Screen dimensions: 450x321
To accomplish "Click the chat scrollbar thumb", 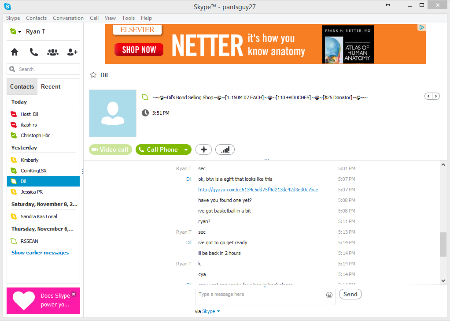I will click(x=443, y=244).
